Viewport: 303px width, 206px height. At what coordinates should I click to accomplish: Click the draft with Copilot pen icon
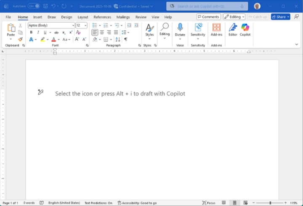point(40,92)
